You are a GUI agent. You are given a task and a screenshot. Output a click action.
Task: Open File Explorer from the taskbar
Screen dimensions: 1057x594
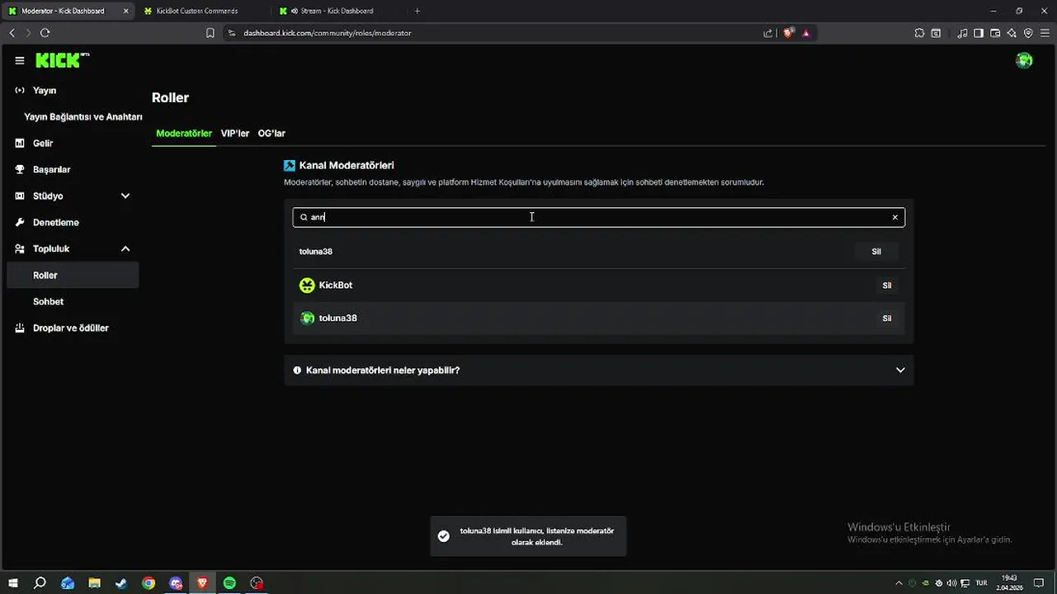point(94,583)
